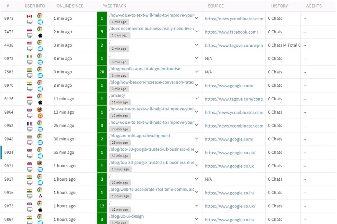This screenshot has height=224, width=337.
Task: Click the India flag icon in row 7563
Action: pyautogui.click(x=29, y=70)
